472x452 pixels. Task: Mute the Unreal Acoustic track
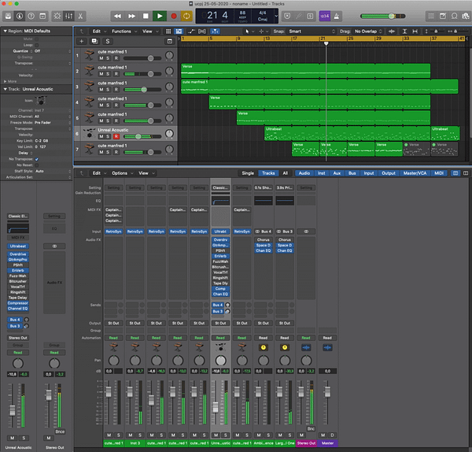click(x=101, y=136)
